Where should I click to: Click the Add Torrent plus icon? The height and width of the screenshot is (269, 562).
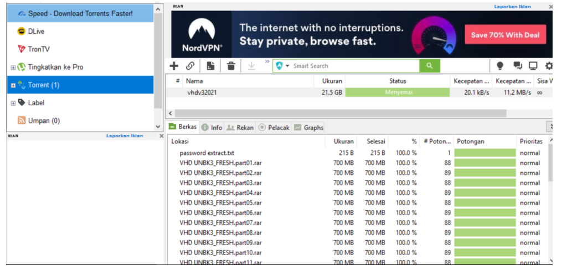click(174, 66)
